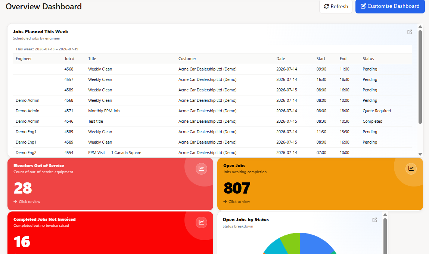Click job number 4557
This screenshot has height=254, width=429.
(69, 79)
